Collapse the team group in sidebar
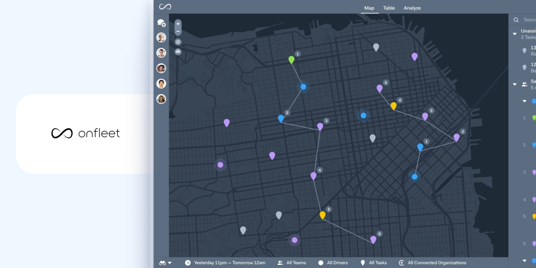The height and width of the screenshot is (268, 536). coord(515,84)
